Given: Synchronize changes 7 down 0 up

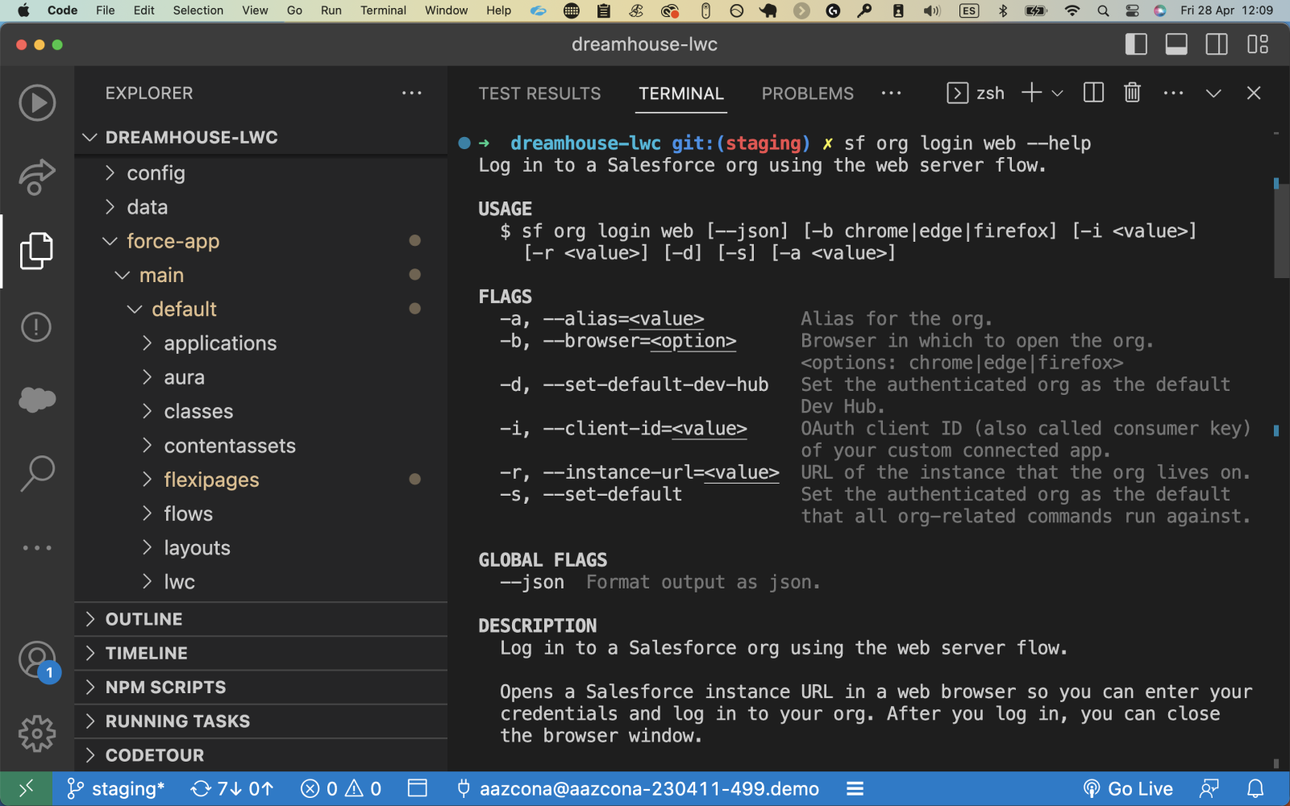Looking at the screenshot, I should point(232,788).
